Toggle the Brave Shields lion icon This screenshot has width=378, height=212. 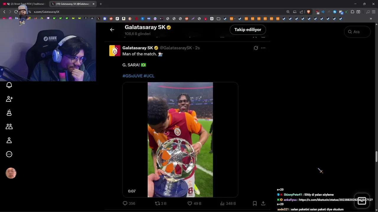309,12
